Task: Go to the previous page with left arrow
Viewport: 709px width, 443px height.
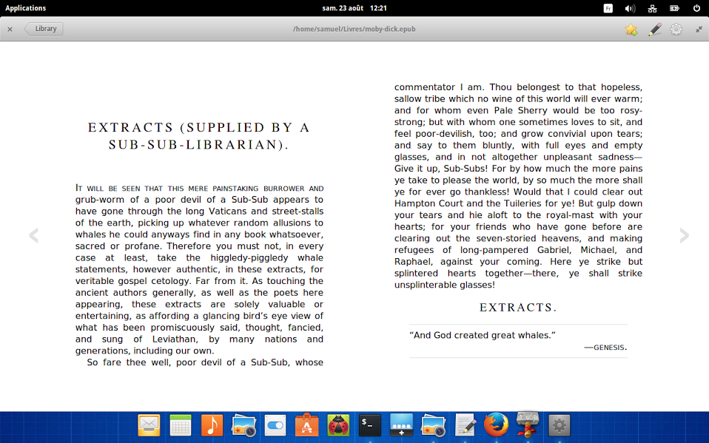Action: 33,235
